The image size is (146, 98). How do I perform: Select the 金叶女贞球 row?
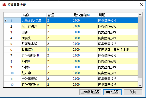click(71, 26)
